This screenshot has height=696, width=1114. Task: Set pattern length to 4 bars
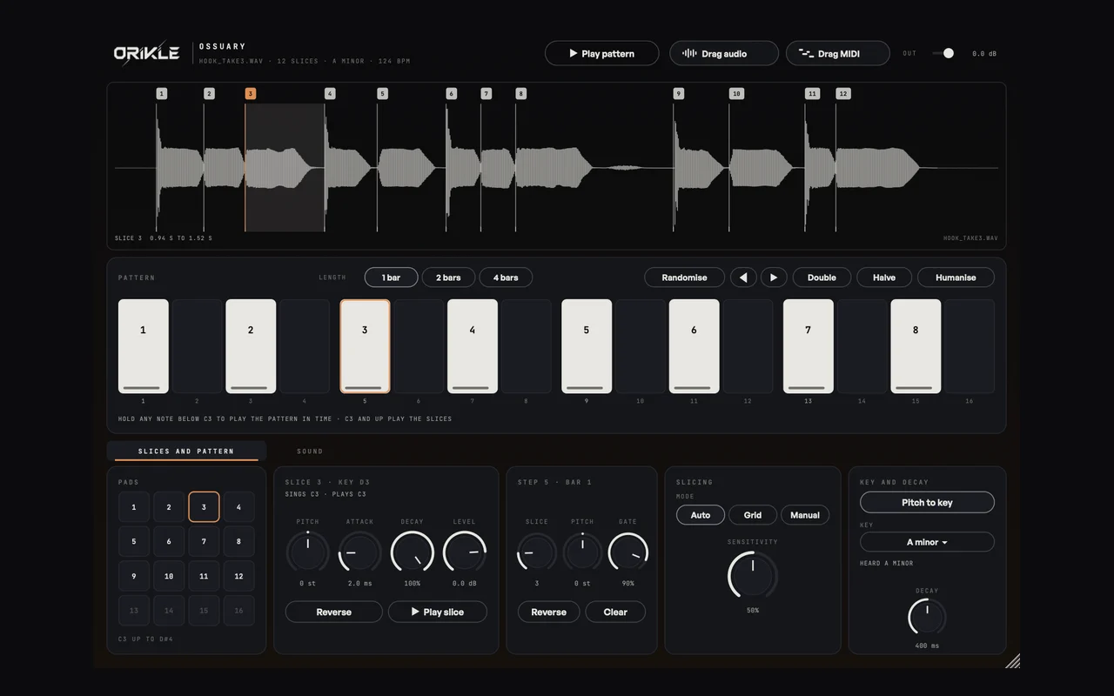[x=506, y=278]
